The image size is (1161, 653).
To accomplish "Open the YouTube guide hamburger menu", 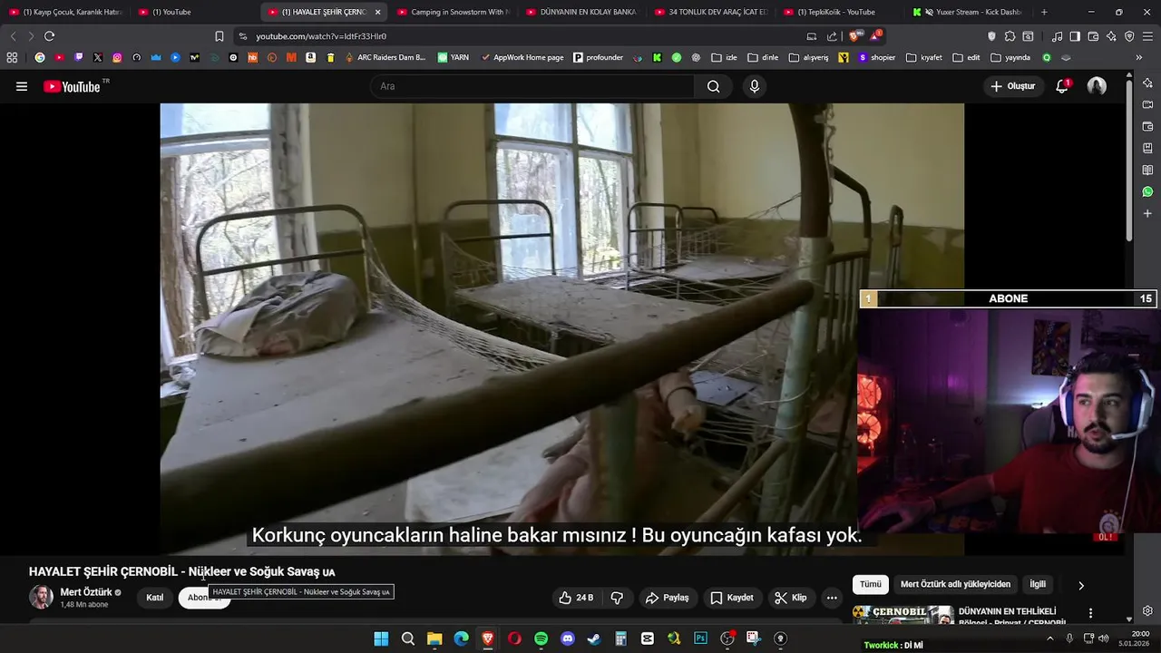I will point(22,86).
